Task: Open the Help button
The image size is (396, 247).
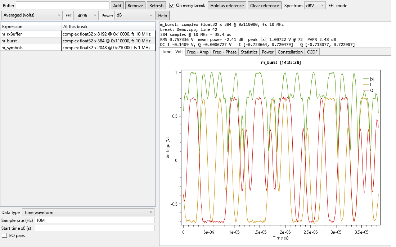Action: click(x=162, y=15)
